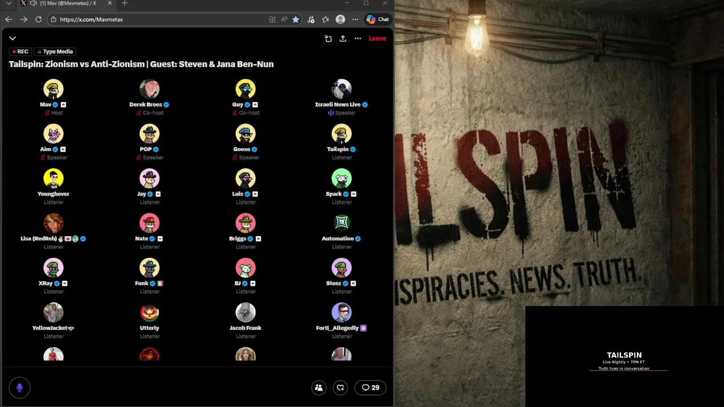Click the minimize-to-dock Space icon

328,38
